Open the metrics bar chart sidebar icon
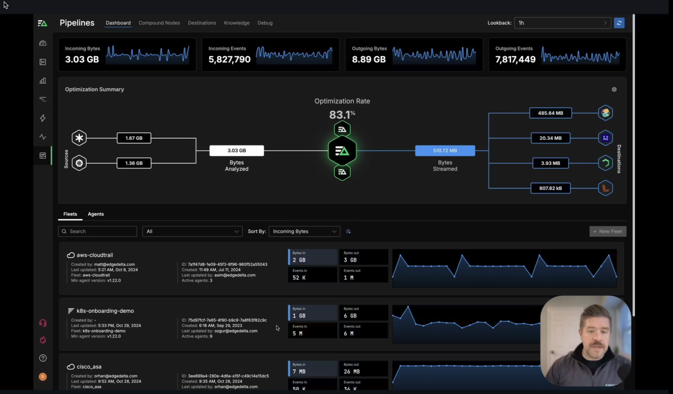This screenshot has height=394, width=673. 42,80
